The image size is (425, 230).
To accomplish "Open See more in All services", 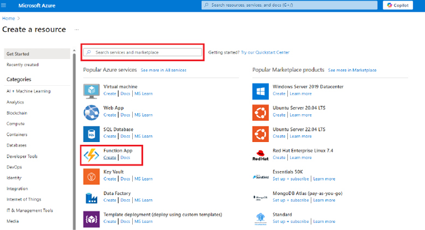I will [163, 70].
